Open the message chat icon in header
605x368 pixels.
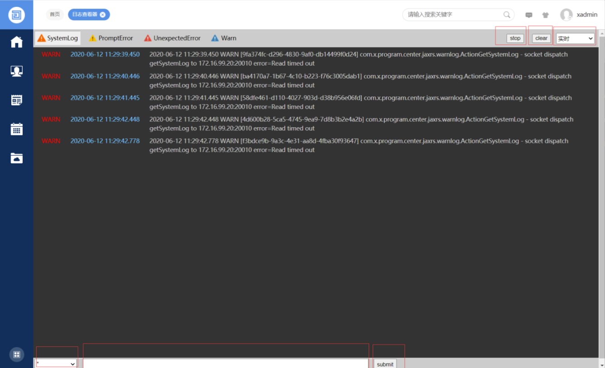tap(529, 15)
